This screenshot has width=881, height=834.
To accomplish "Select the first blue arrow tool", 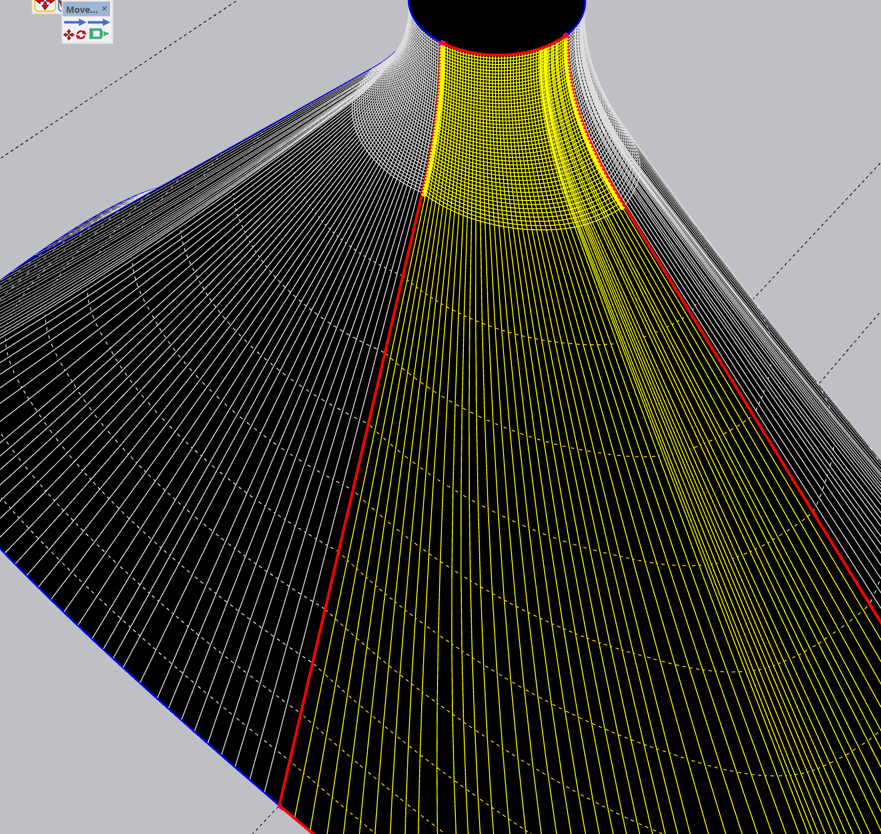I will [x=74, y=22].
